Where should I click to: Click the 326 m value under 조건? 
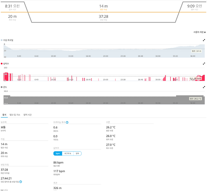pyautogui.click(x=57, y=188)
